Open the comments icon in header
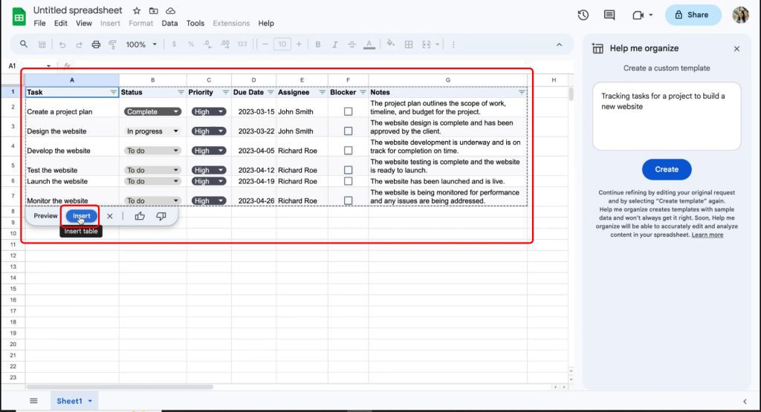The image size is (761, 412). (609, 15)
